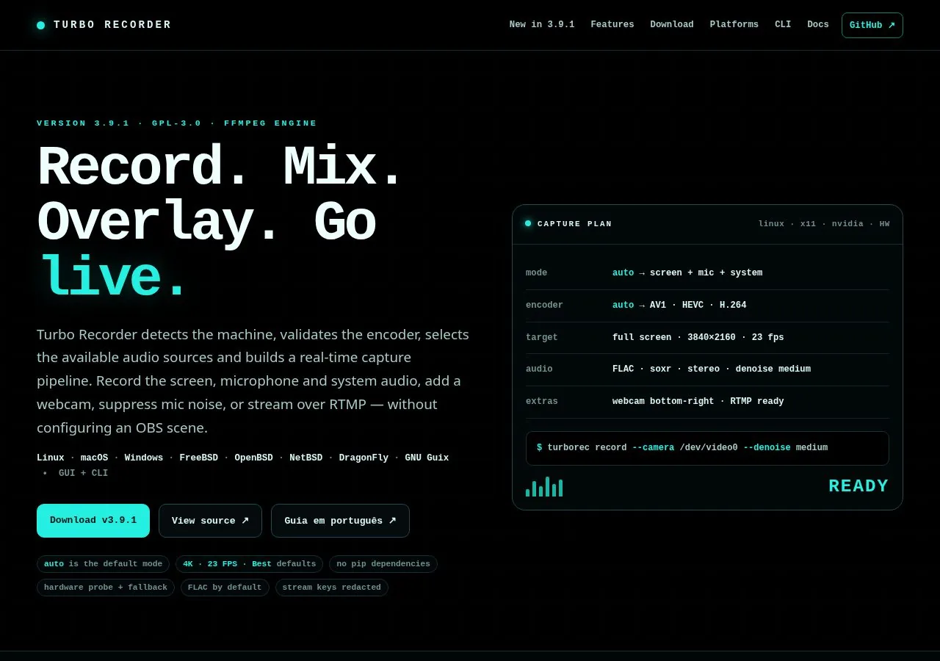940x661 pixels.
Task: Click the audio row label
Action: pos(539,369)
